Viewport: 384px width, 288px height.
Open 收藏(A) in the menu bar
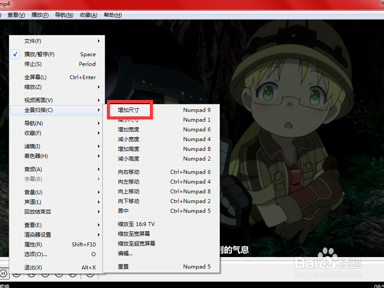coord(88,15)
